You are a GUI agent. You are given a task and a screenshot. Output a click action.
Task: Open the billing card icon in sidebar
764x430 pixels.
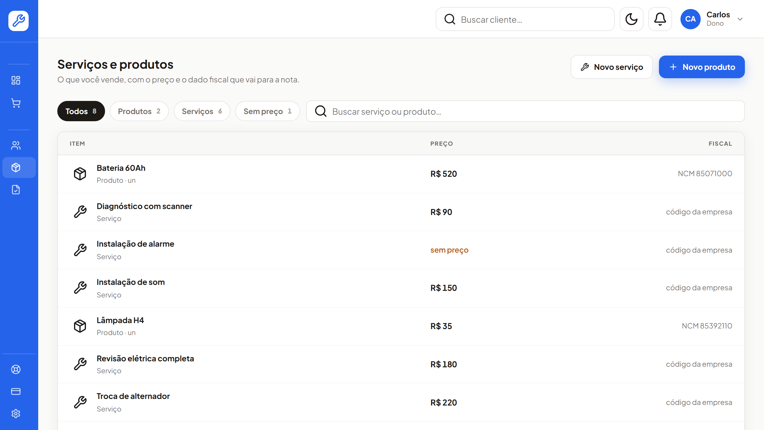[x=16, y=391]
